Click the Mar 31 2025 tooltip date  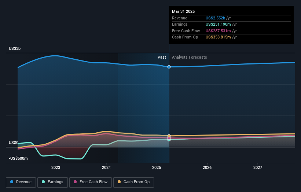tap(183, 11)
